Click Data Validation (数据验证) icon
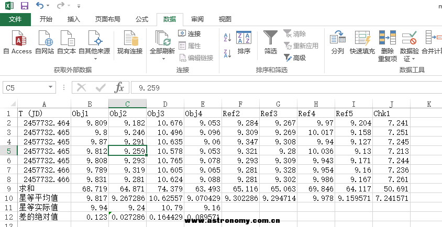 tap(410, 38)
